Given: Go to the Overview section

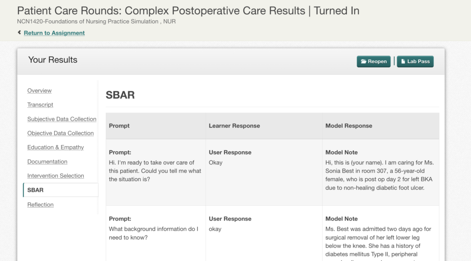Looking at the screenshot, I should coord(40,91).
